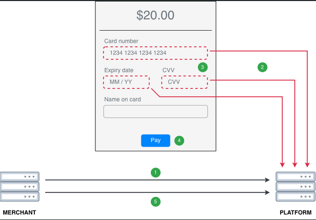The image size is (316, 220).
Task: Click the green step 3 badge
Action: (203, 67)
